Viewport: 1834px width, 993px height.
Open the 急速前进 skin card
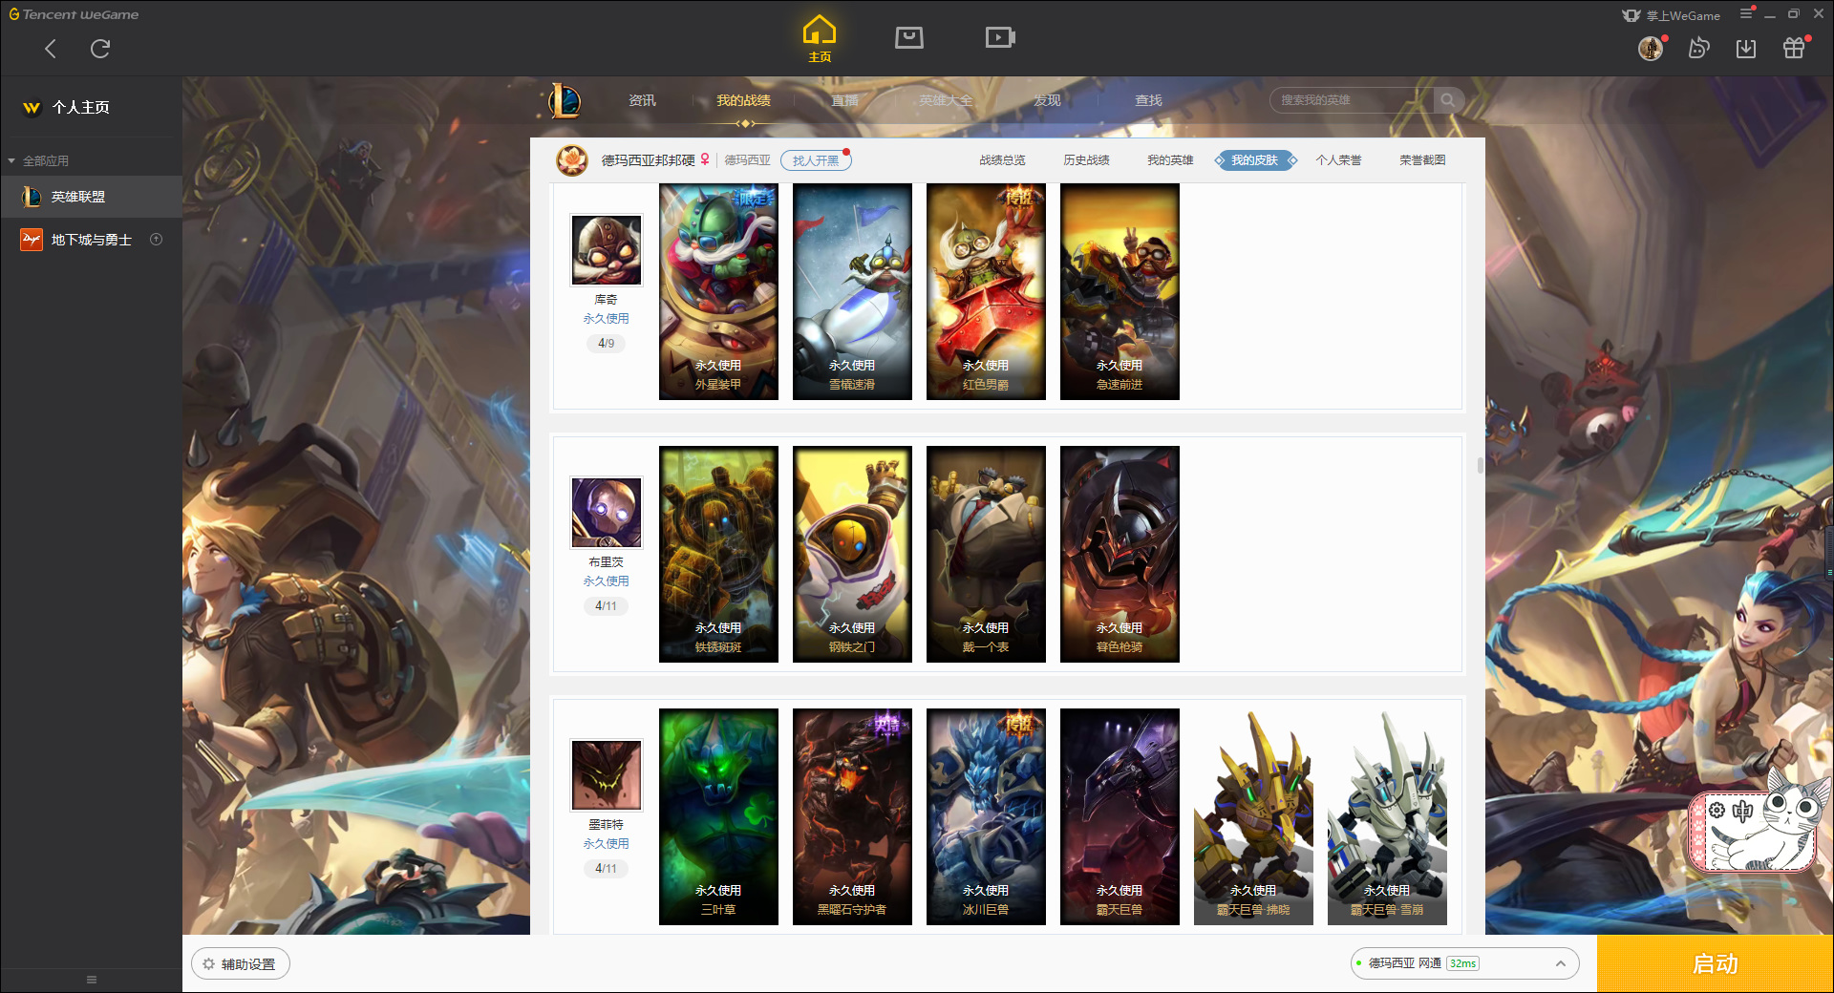coord(1120,291)
